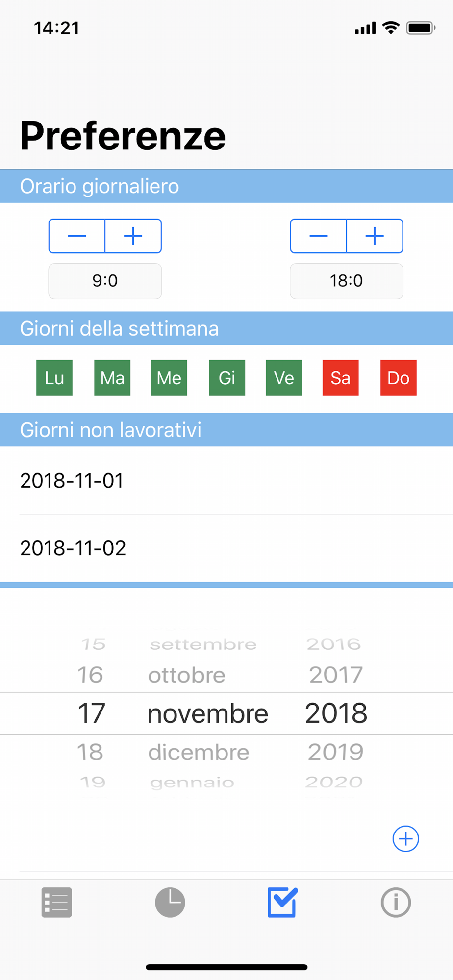Decrease start time with minus stepper
This screenshot has width=453, height=980.
point(77,236)
